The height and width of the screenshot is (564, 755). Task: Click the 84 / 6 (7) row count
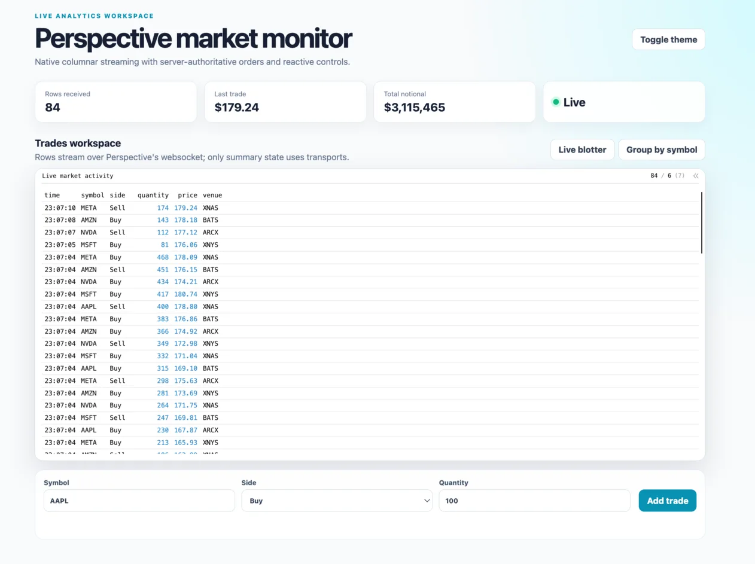[668, 176]
